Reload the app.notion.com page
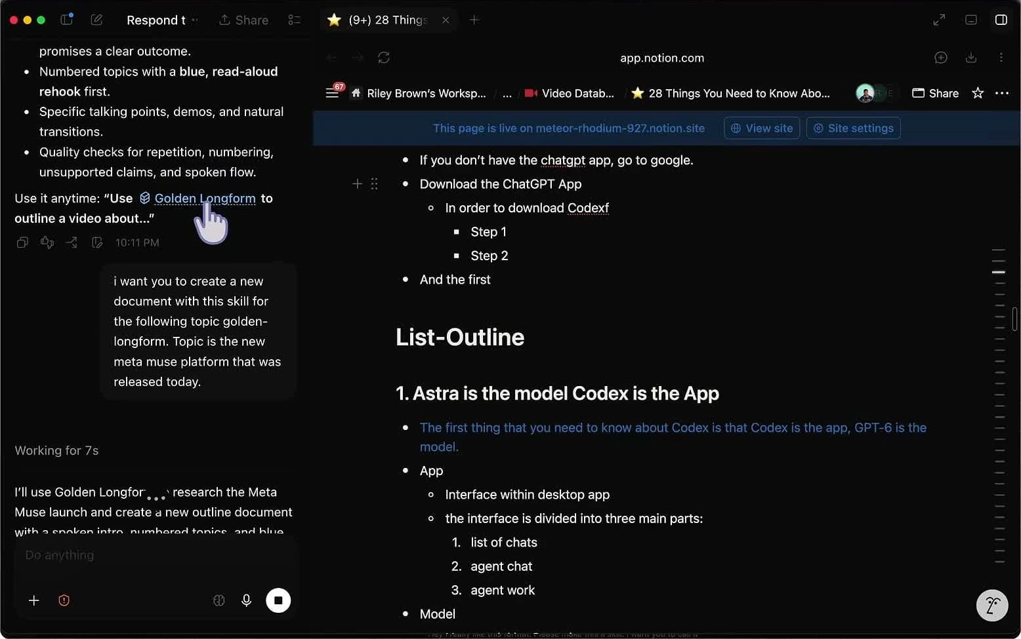Viewport: 1021px width, 639px height. [x=384, y=58]
